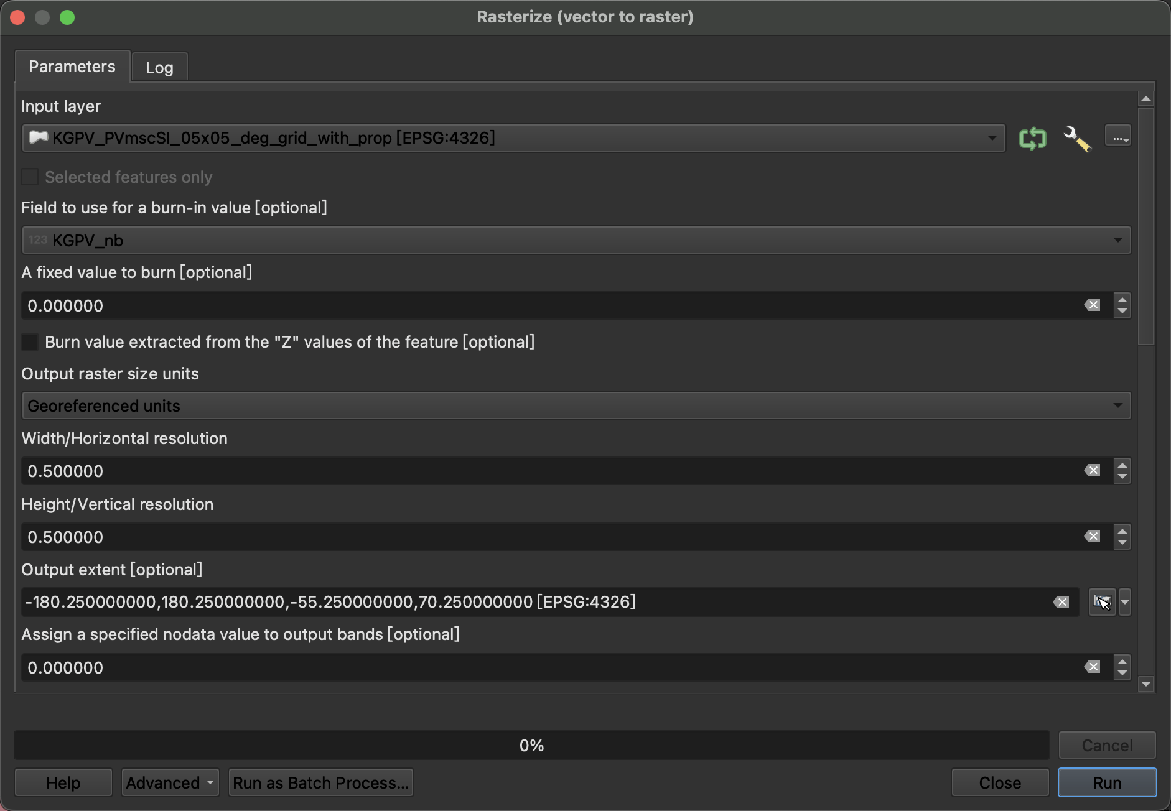The image size is (1171, 811).
Task: Expand the burn-in field KGPV_nb dropdown
Action: [576, 240]
